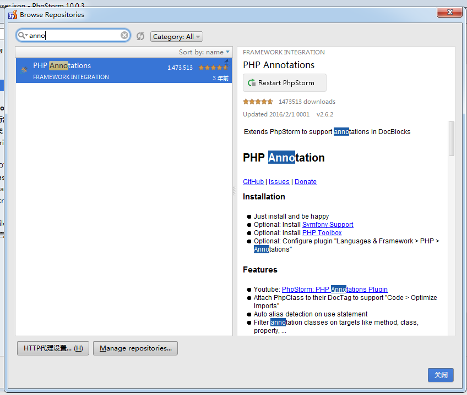Click the PHP Annotations plugin icon
467x395 pixels.
pos(24,70)
